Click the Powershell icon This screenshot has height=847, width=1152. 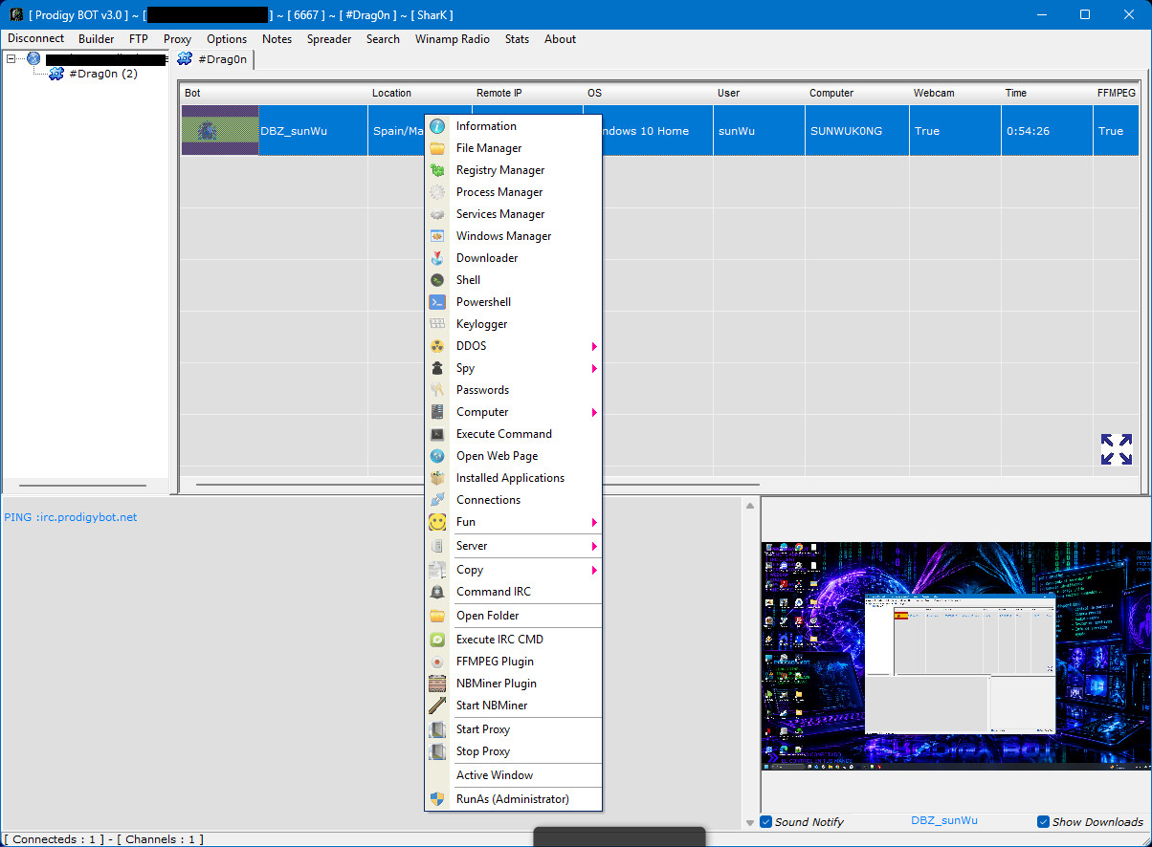tap(437, 302)
